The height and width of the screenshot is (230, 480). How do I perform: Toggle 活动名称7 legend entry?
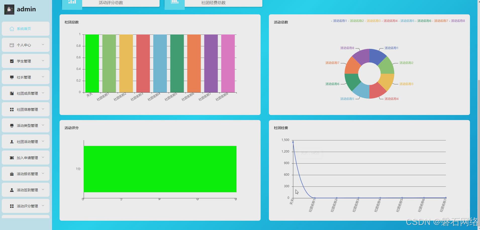pos(440,21)
